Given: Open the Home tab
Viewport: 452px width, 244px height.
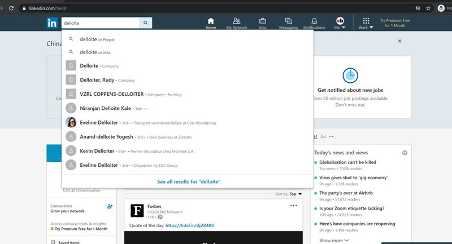Looking at the screenshot, I should point(211,23).
